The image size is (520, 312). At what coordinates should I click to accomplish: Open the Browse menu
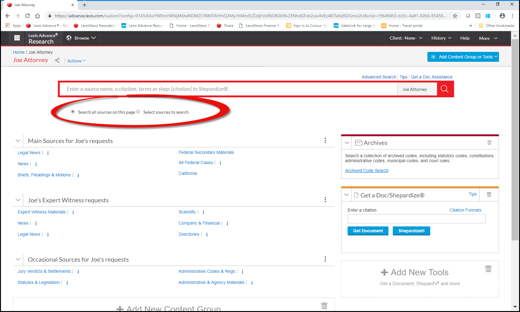81,38
